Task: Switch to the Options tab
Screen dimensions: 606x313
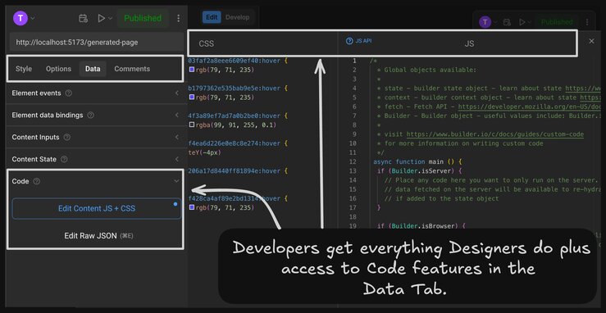Action: coord(58,69)
